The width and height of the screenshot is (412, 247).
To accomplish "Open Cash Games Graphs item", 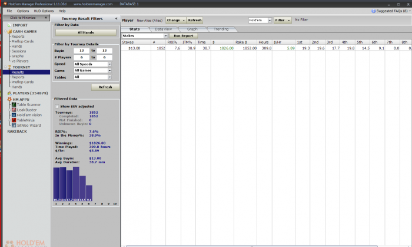I will (x=18, y=56).
